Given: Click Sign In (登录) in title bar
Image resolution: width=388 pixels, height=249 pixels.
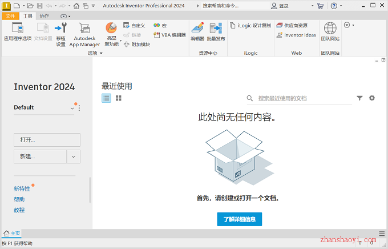Looking at the screenshot, I should (x=280, y=6).
